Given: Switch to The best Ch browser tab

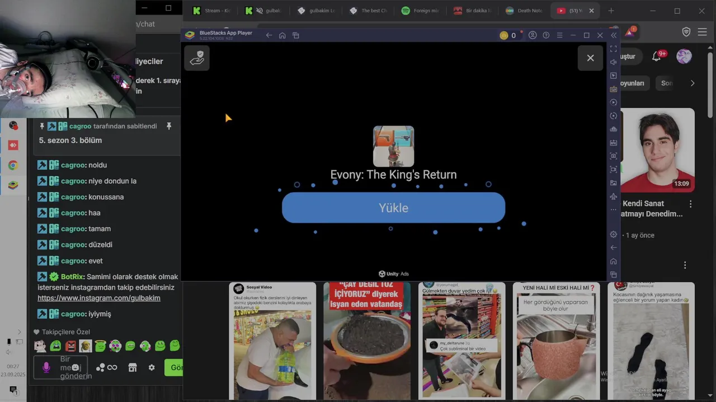Looking at the screenshot, I should click(x=368, y=11).
